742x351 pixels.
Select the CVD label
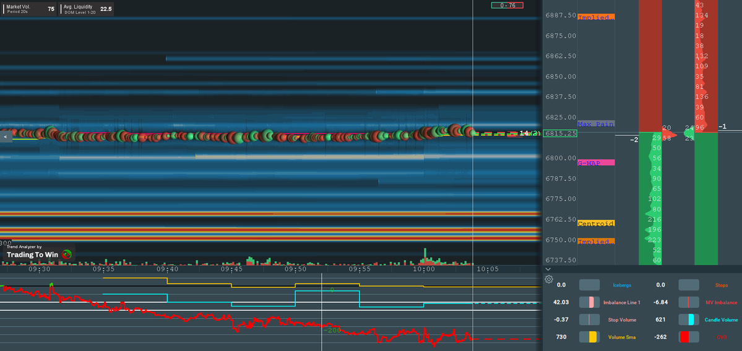[721, 337]
